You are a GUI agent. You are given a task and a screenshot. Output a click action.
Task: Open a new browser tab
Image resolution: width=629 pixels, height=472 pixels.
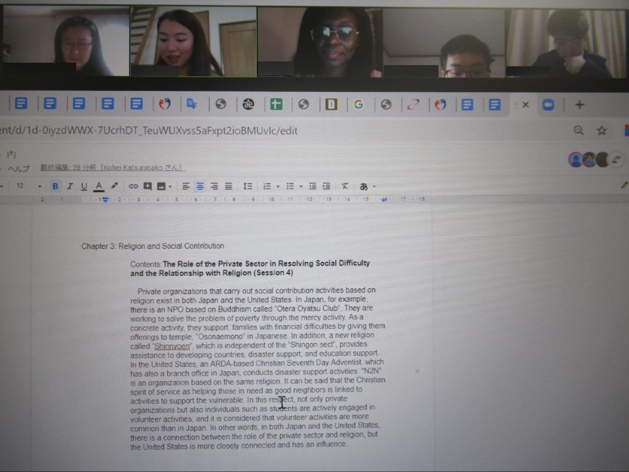(579, 104)
